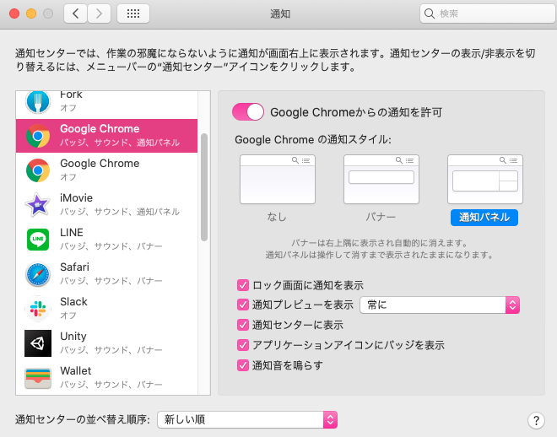Select the Slack list row
Screen dimensions: 557x437
click(x=106, y=309)
